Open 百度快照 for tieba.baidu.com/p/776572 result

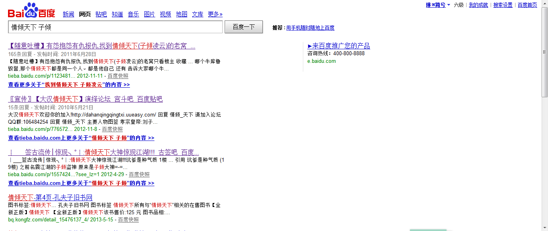112,129
